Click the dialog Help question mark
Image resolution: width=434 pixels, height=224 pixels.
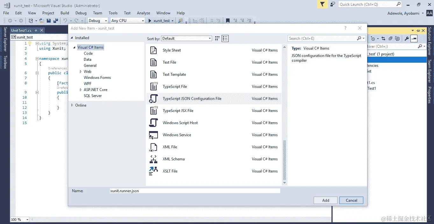tap(345, 28)
